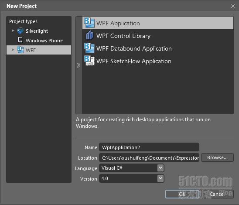Click Browse... button for location
The width and height of the screenshot is (239, 205).
pos(217,157)
